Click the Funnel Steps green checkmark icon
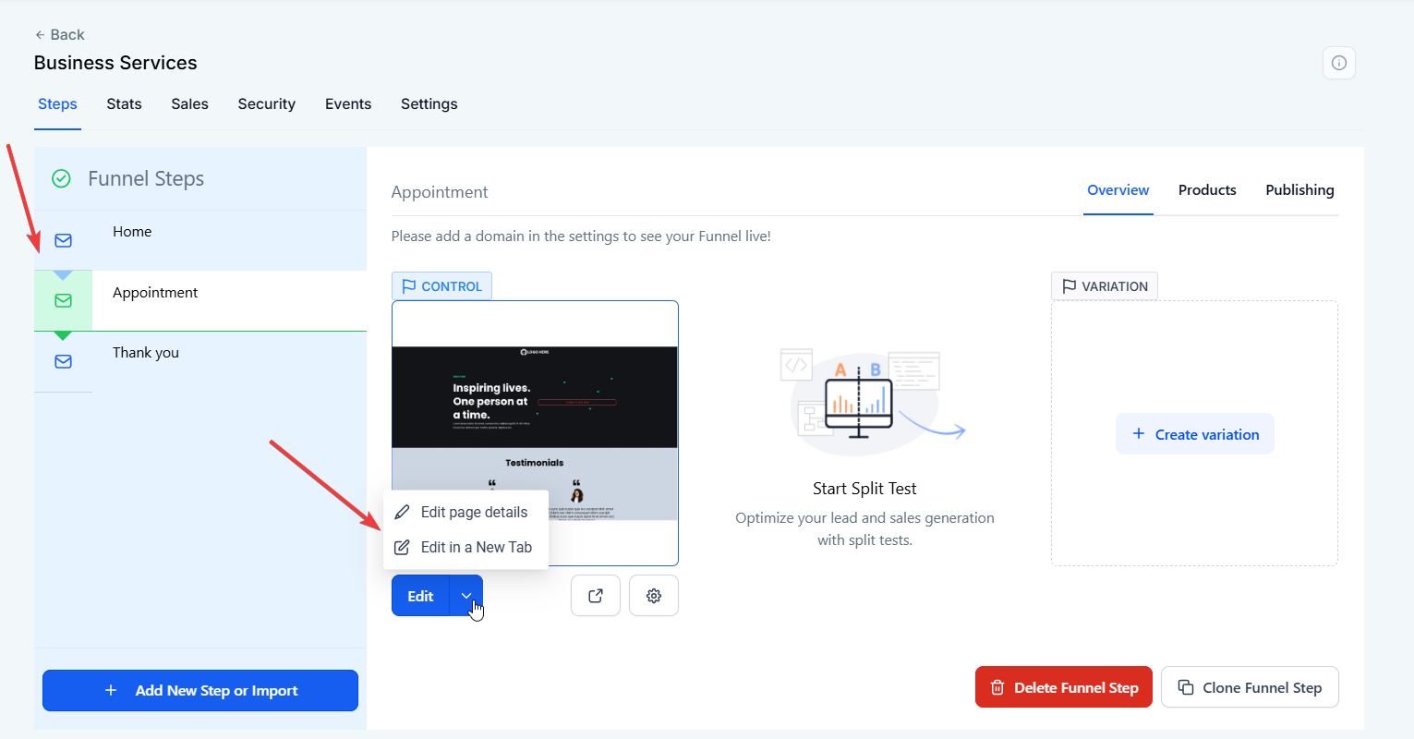 click(x=61, y=178)
